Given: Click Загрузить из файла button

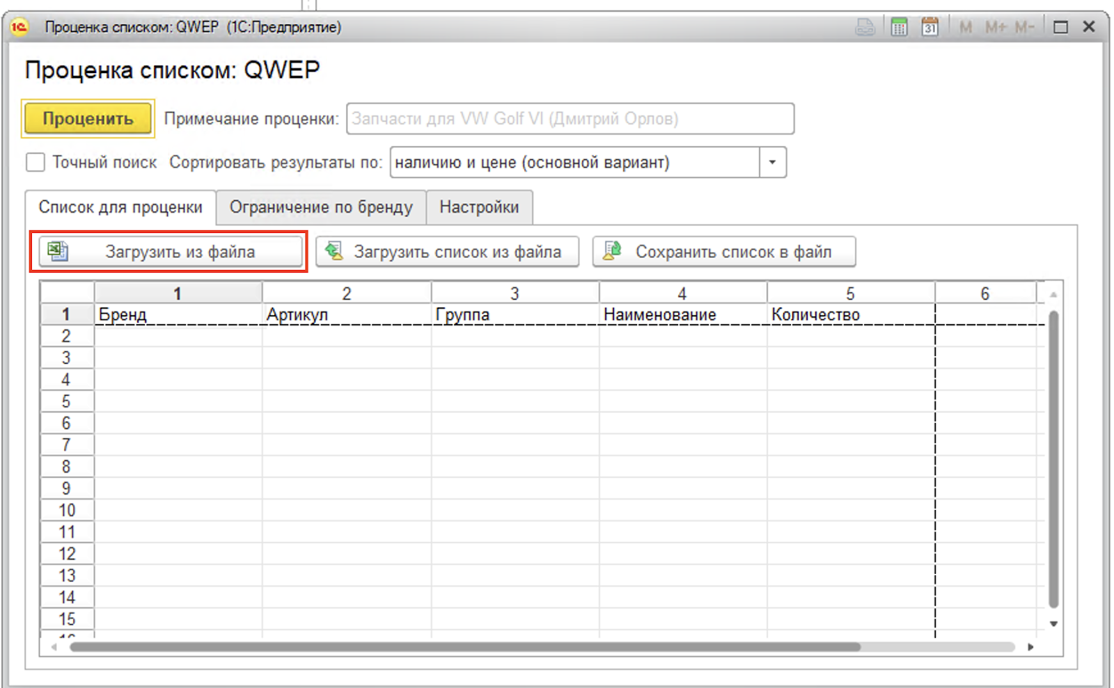Looking at the screenshot, I should click(171, 251).
